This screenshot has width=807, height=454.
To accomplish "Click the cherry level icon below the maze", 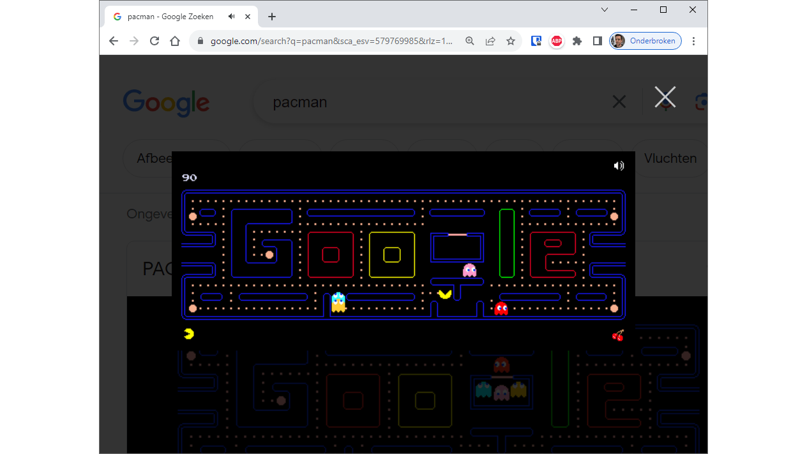I will point(618,335).
